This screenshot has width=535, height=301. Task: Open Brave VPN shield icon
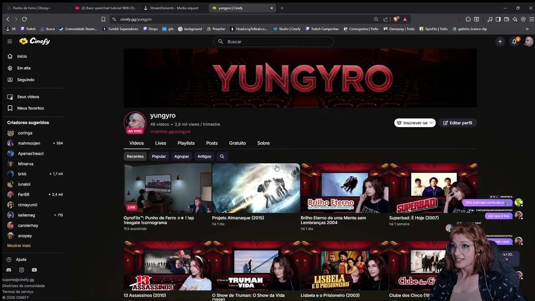(523, 19)
